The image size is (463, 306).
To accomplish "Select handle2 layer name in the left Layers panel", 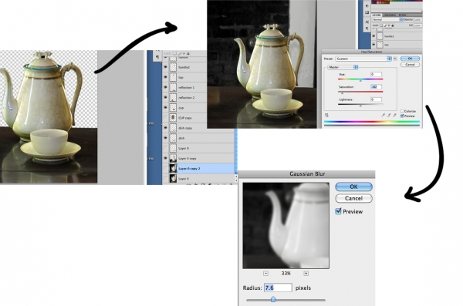I will (184, 67).
